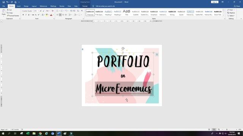Save the document from Quick Access toolbar
Image resolution: width=243 pixels, height=136 pixels.
point(3,2)
